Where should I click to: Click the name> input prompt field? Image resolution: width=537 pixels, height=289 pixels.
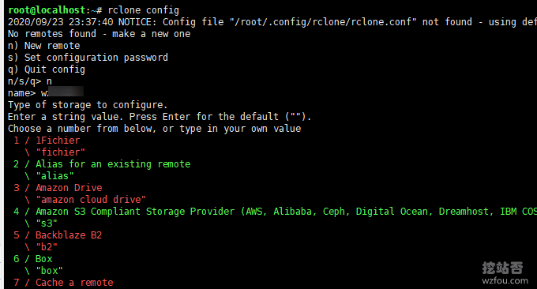(x=46, y=93)
